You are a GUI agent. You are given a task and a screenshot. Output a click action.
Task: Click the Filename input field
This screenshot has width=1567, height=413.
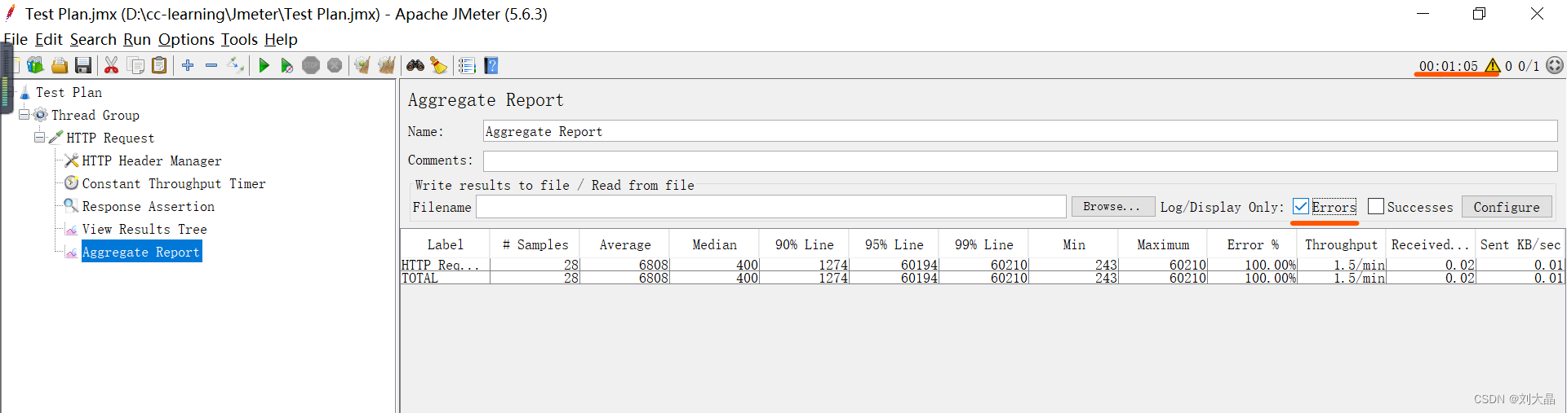click(x=771, y=207)
